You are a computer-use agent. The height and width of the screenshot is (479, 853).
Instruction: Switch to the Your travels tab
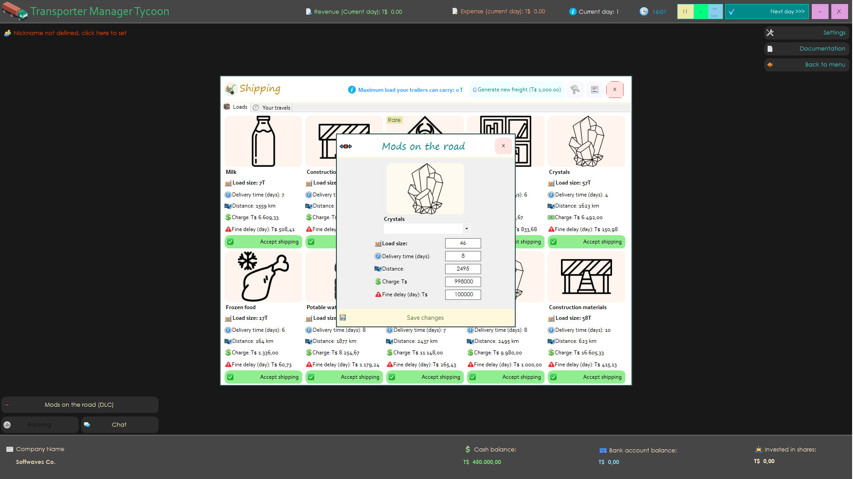271,107
